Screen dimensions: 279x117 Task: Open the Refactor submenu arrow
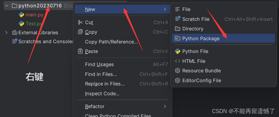point(165,106)
